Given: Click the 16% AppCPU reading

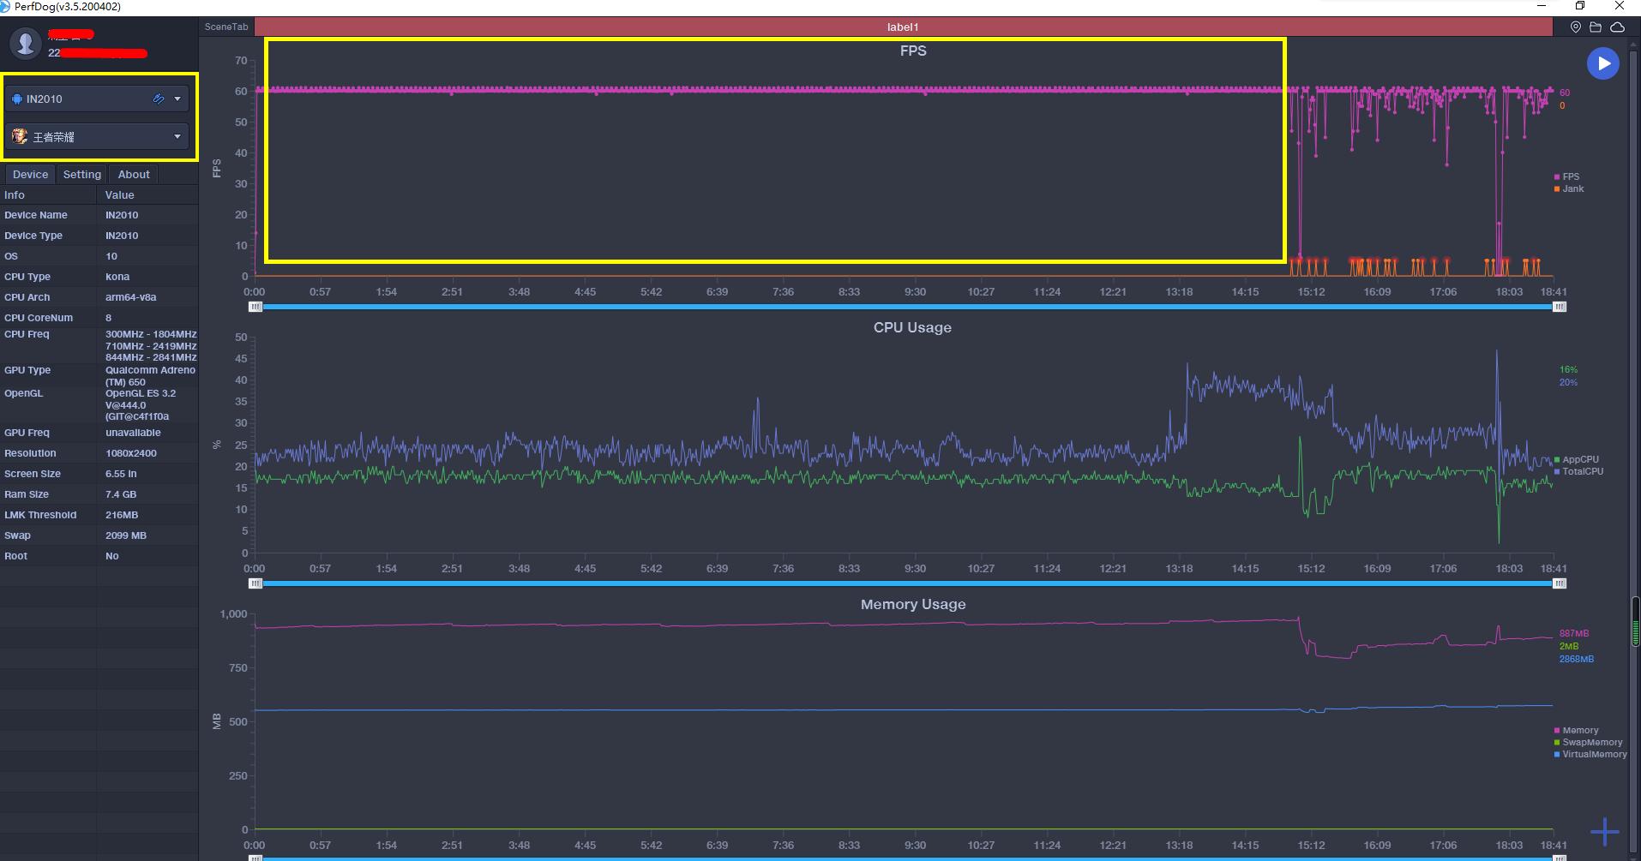Looking at the screenshot, I should (x=1568, y=369).
